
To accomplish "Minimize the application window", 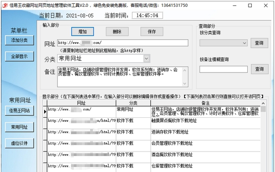I will pyautogui.click(x=234, y=5).
